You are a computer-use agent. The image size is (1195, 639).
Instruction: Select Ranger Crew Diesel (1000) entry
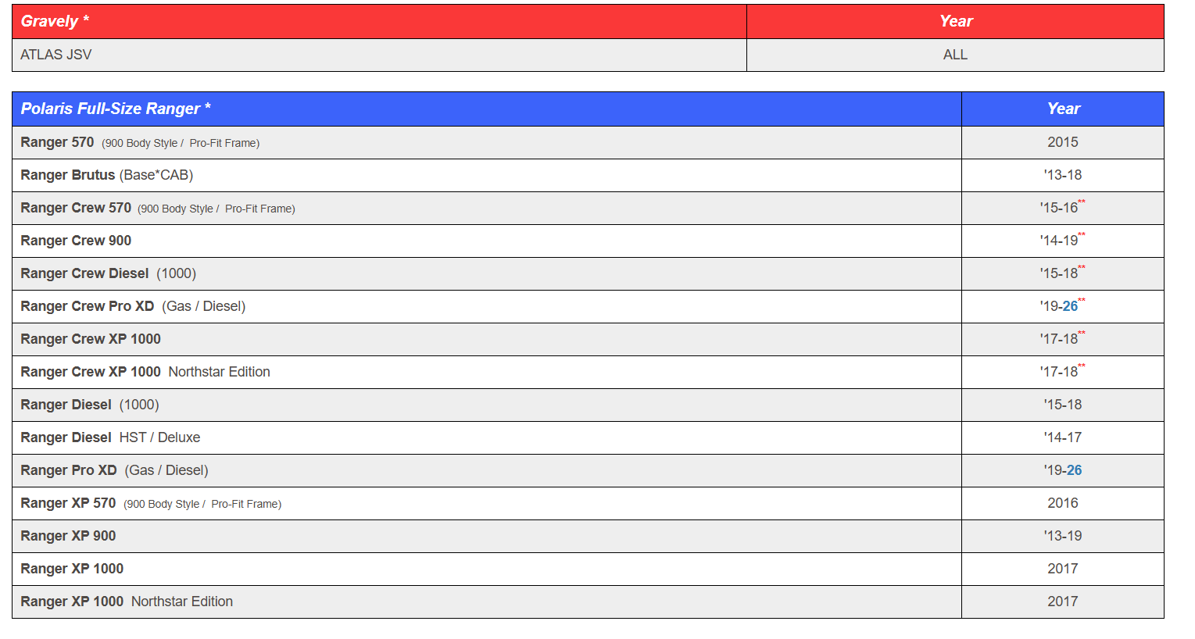(x=109, y=273)
